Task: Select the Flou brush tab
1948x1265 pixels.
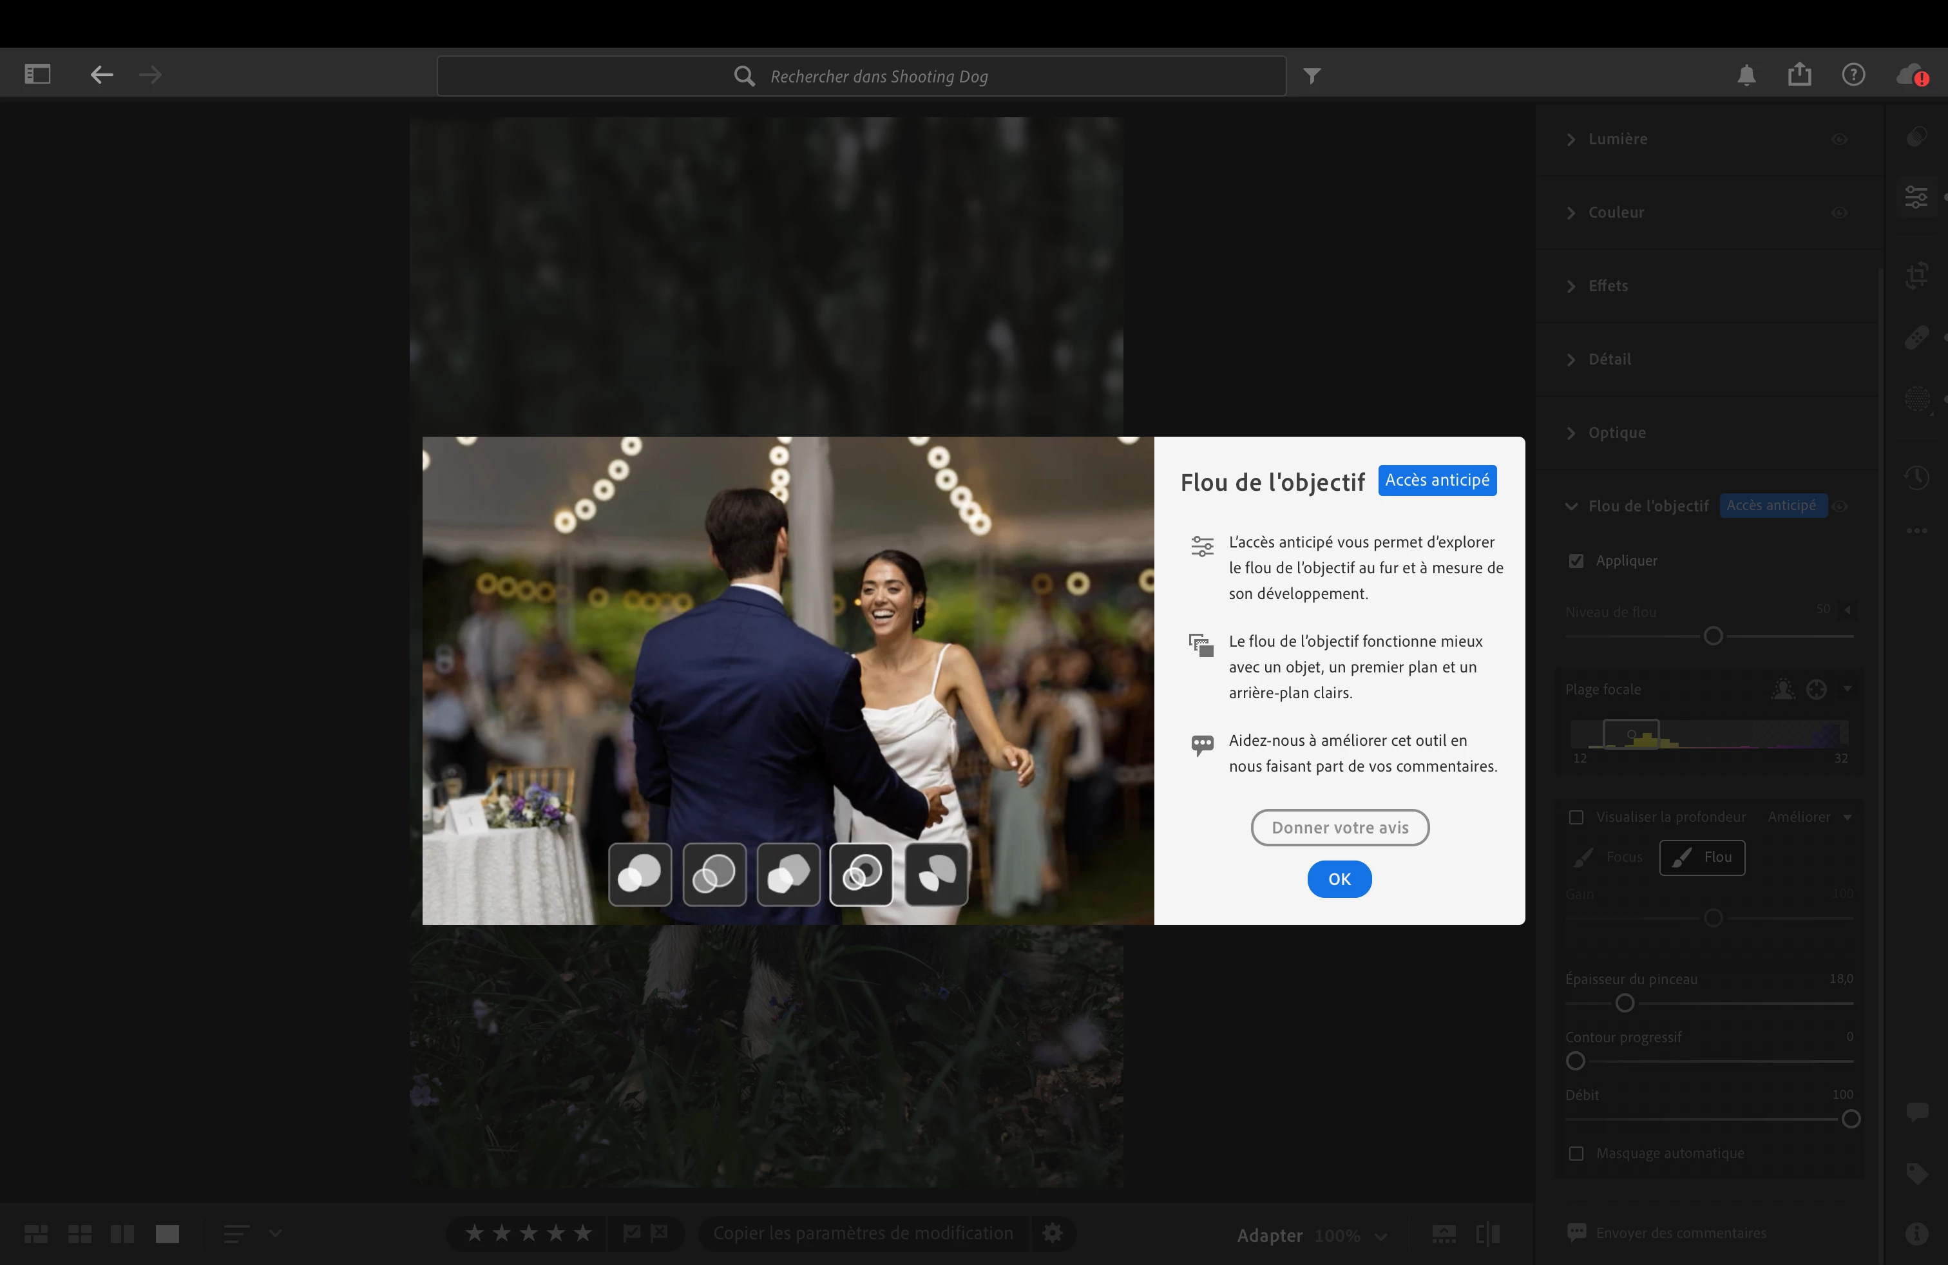Action: pyautogui.click(x=1702, y=857)
